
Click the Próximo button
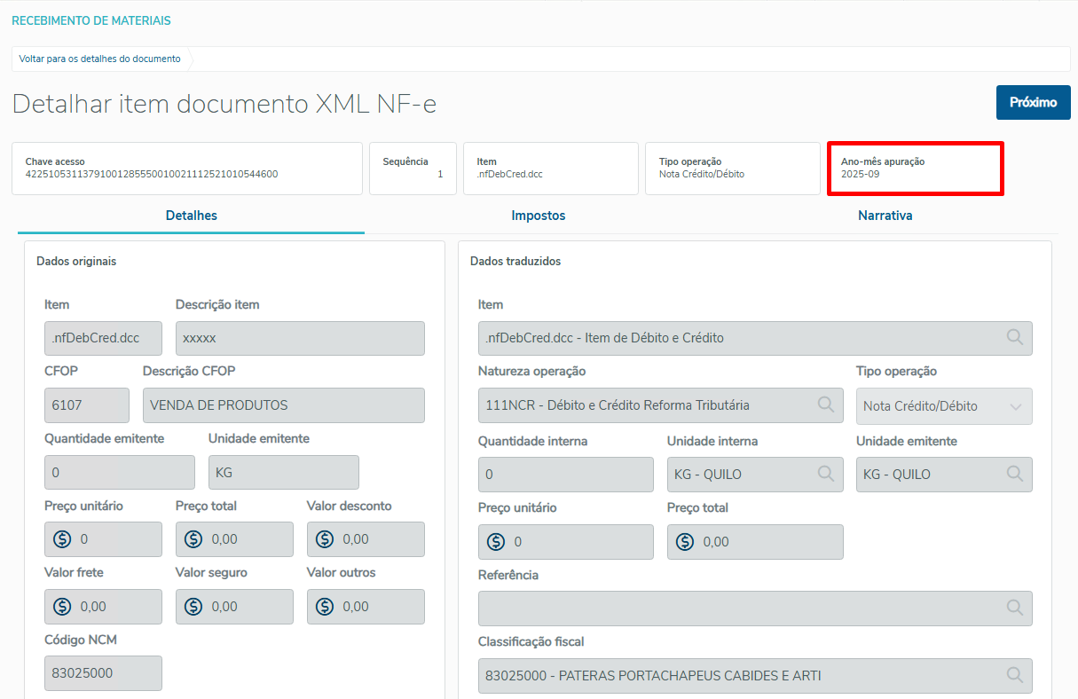1033,102
